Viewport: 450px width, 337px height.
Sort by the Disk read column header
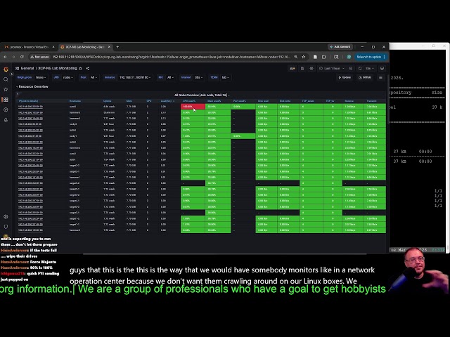[x=263, y=101]
